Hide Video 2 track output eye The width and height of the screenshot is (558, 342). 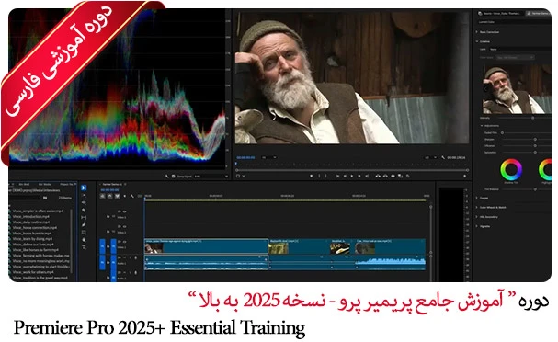[x=124, y=226]
